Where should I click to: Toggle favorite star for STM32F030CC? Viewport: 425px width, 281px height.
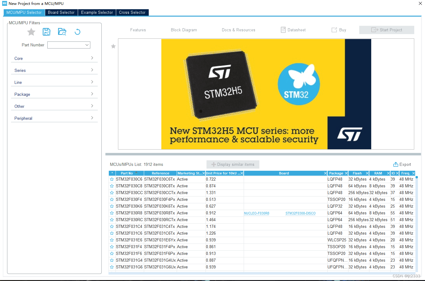112,193
